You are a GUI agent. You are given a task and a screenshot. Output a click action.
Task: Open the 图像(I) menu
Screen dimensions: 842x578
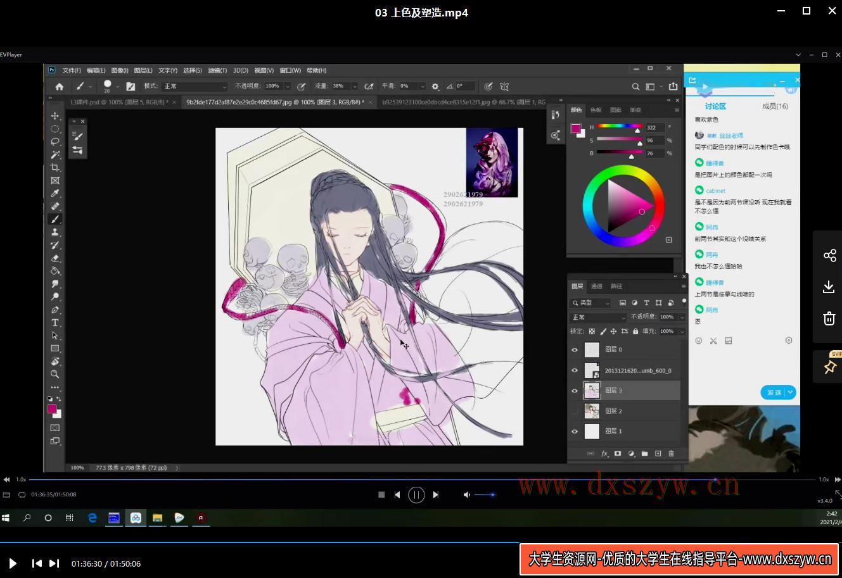pos(120,70)
